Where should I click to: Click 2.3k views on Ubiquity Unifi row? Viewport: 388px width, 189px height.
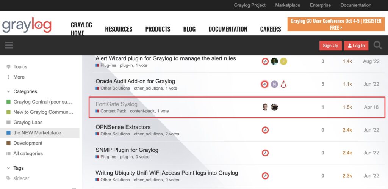(x=347, y=176)
